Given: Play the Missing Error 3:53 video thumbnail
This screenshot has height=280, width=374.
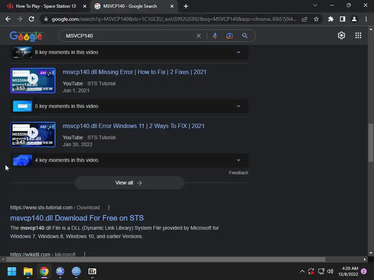Looking at the screenshot, I should [x=33, y=81].
